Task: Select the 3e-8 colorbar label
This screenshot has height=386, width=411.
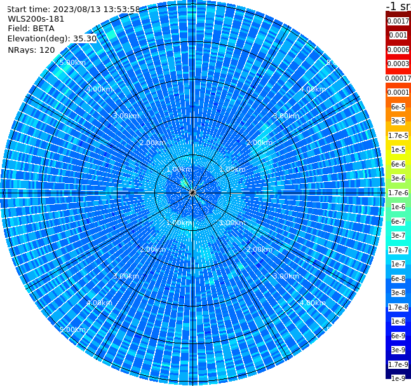Action: click(x=398, y=293)
